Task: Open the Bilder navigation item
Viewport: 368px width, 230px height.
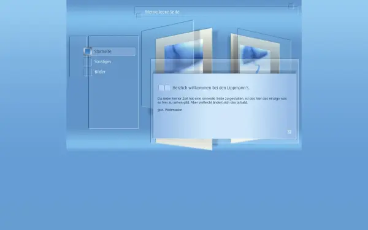Action: click(100, 72)
